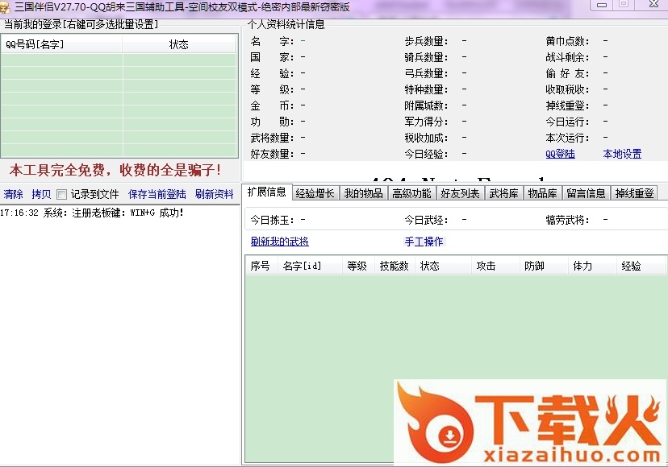This screenshot has width=668, height=467.
Task: Switch to 留言信息 tab
Action: click(x=587, y=193)
